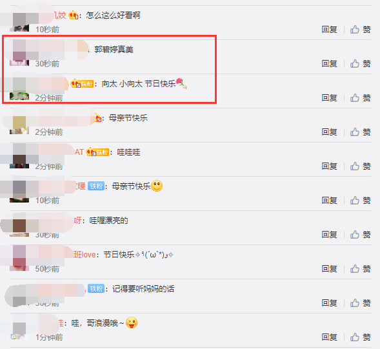380x349 pixels.
Task: Reply to '母亲节快乐' comment without emoji
Action: tap(329, 132)
